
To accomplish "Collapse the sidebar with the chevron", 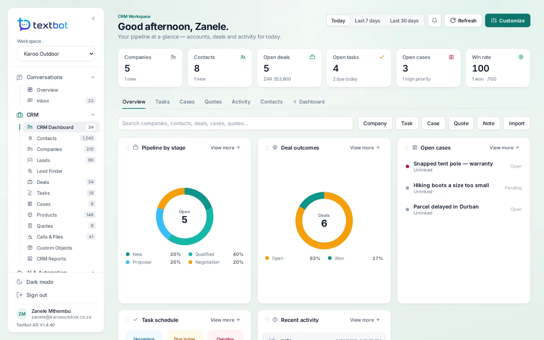I will point(93,19).
